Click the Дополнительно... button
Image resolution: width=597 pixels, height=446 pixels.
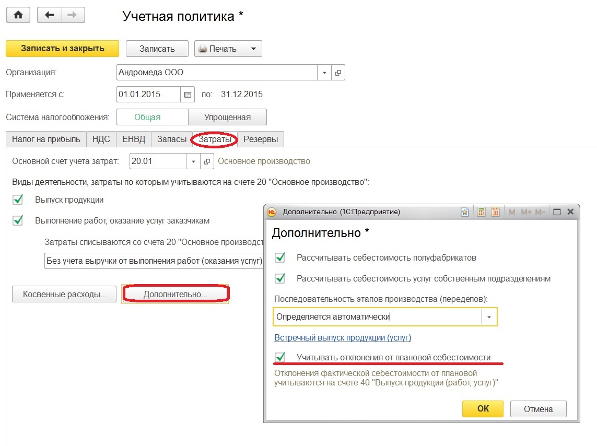(175, 294)
